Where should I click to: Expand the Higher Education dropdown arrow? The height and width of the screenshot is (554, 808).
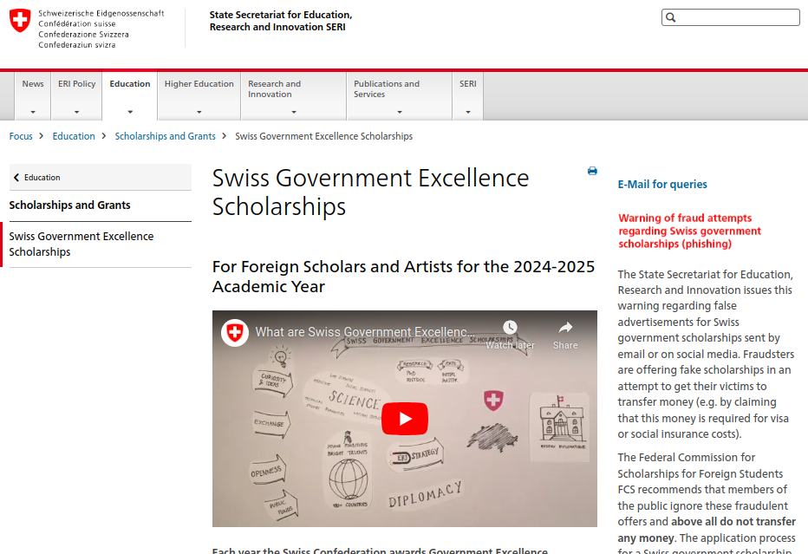pyautogui.click(x=199, y=110)
